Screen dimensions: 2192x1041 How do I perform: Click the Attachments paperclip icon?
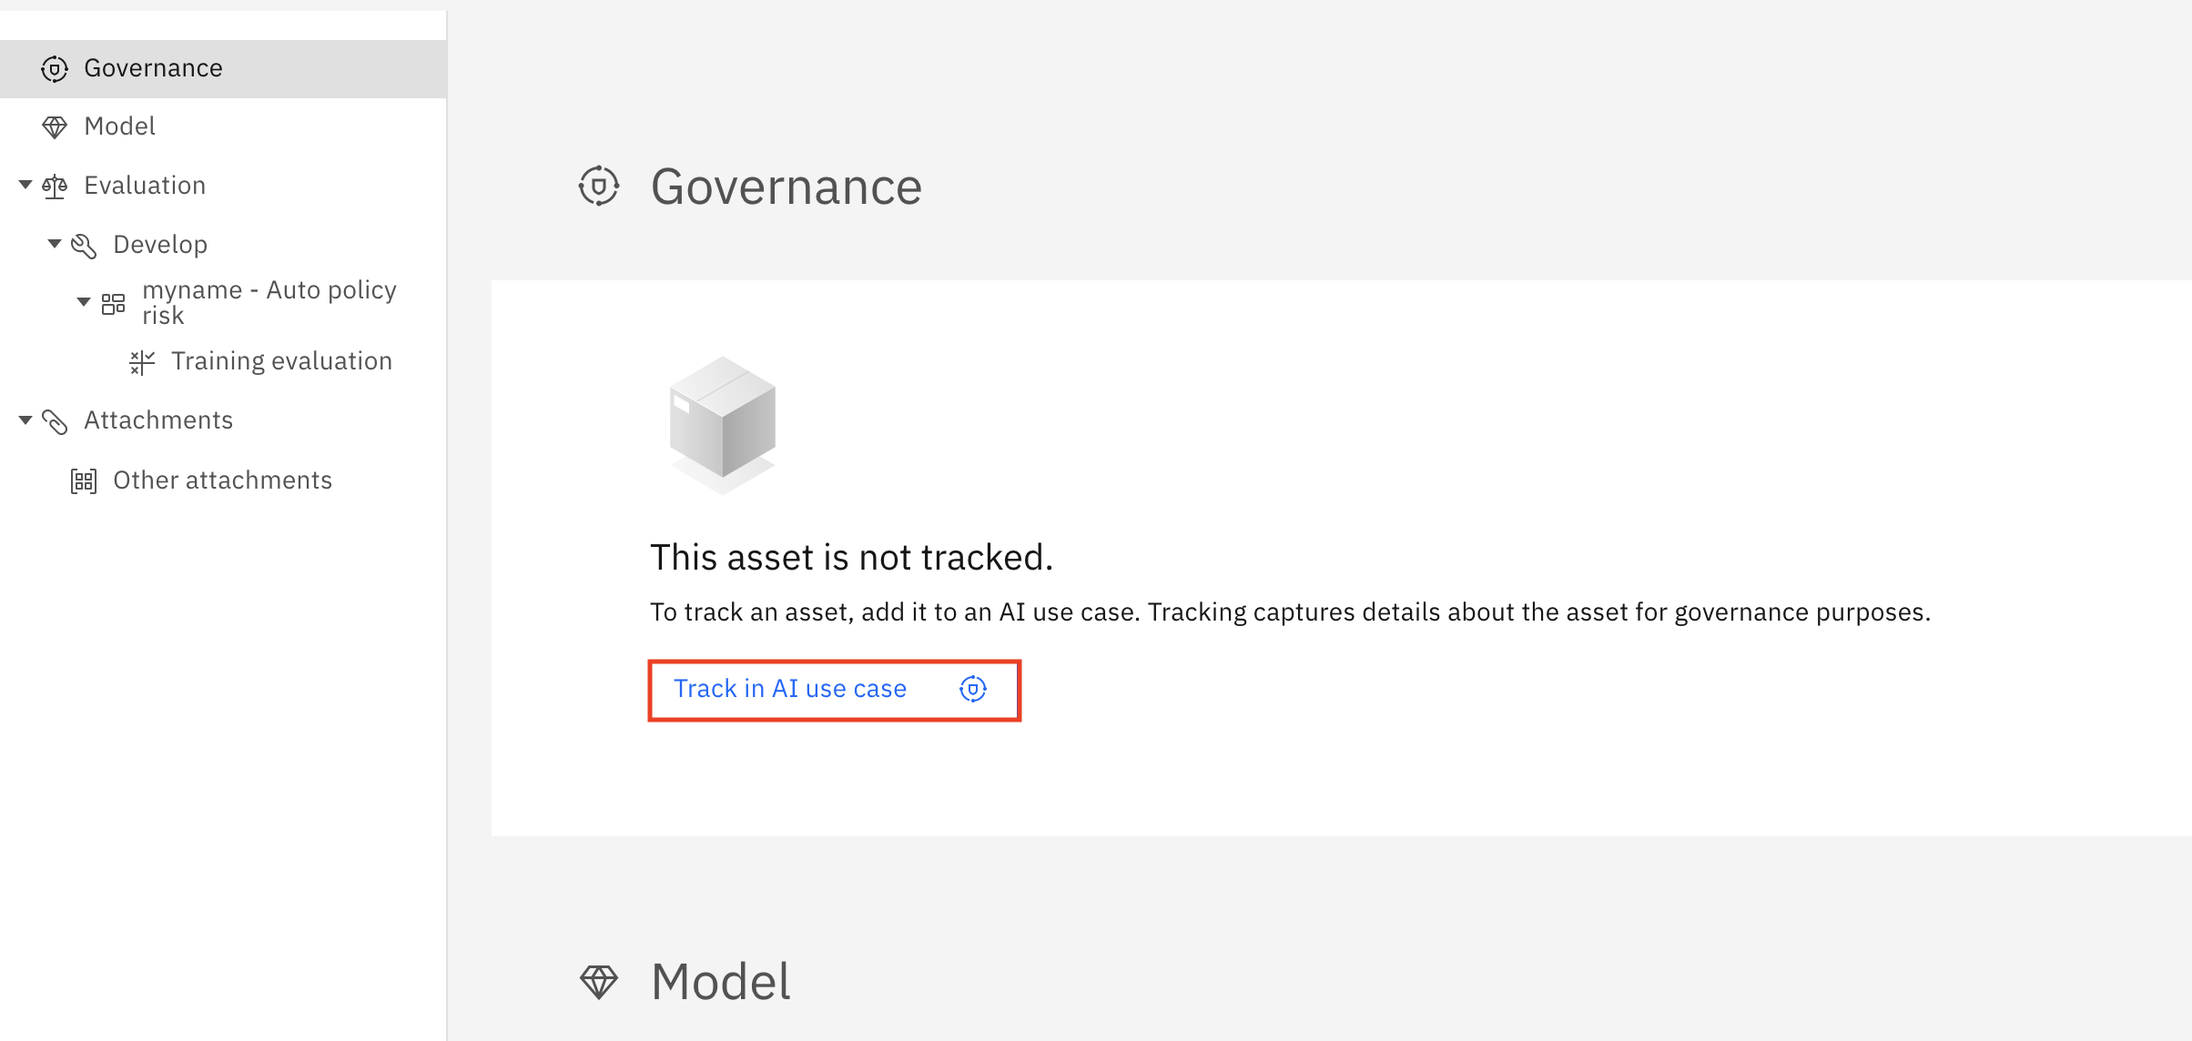click(x=55, y=421)
